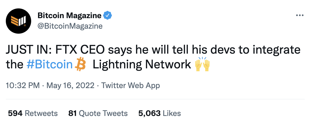View the 594 Retweets list

click(33, 113)
